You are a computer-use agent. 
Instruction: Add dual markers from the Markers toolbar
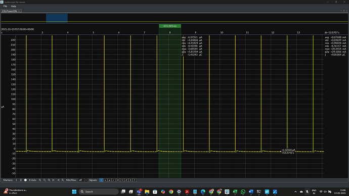click(21, 180)
